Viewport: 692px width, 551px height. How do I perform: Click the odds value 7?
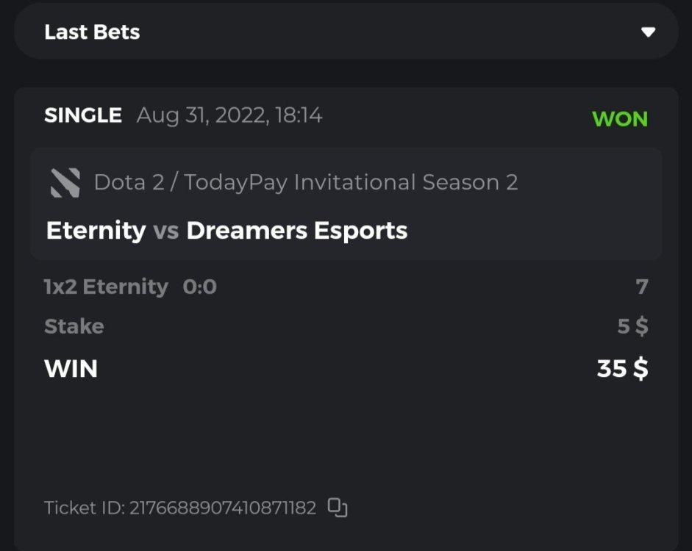(x=642, y=287)
